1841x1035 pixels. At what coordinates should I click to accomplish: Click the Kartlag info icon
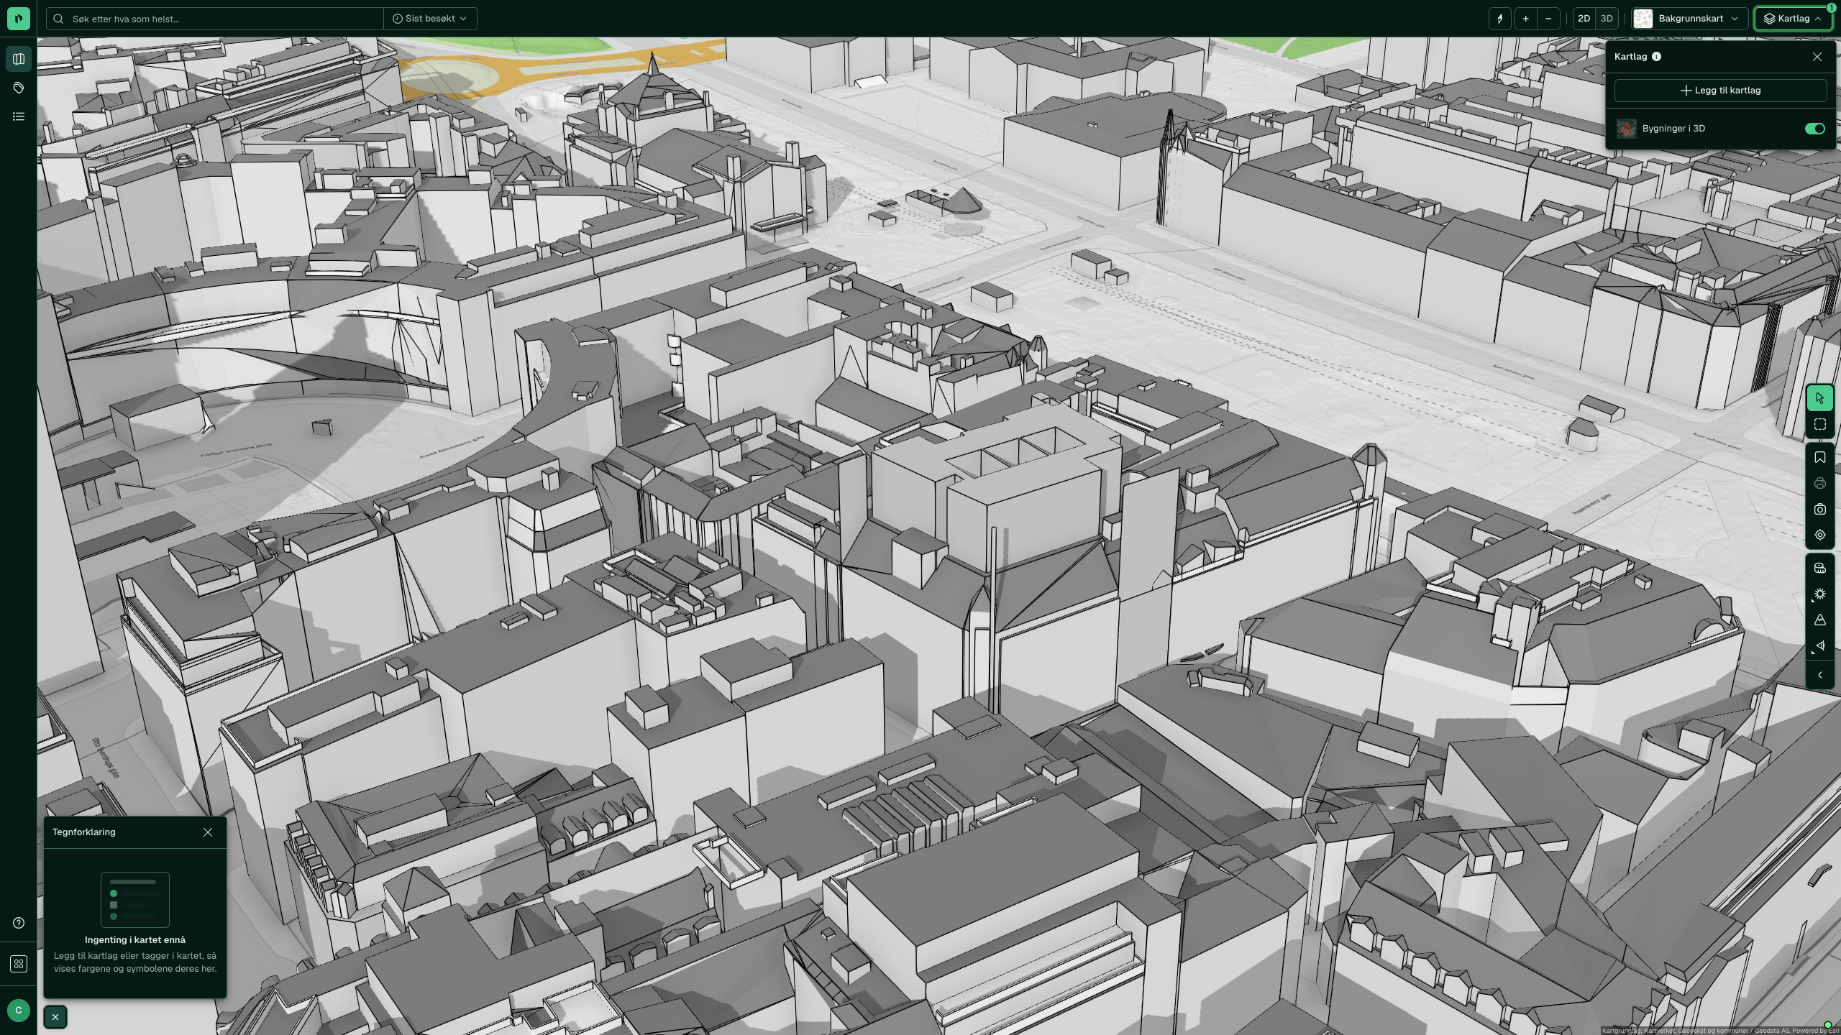click(1656, 57)
